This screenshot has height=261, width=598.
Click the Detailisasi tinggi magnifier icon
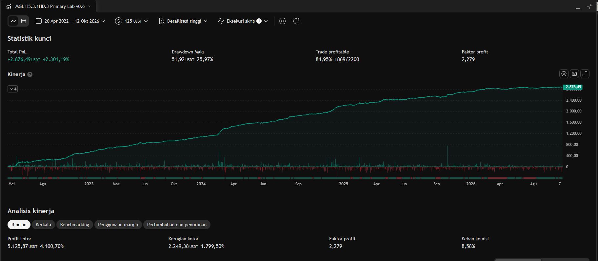coord(162,21)
